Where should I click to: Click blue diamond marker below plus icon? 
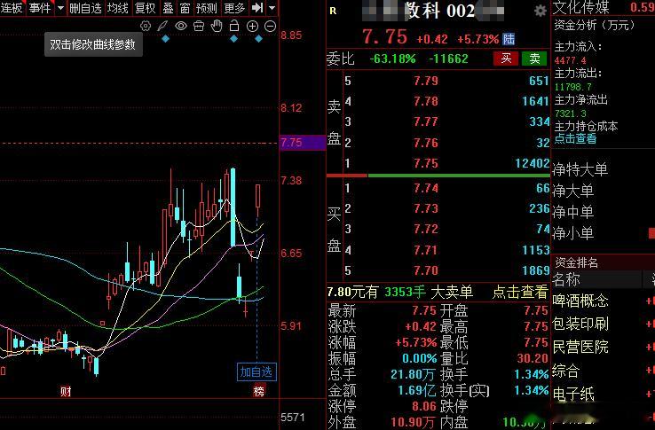click(x=258, y=39)
